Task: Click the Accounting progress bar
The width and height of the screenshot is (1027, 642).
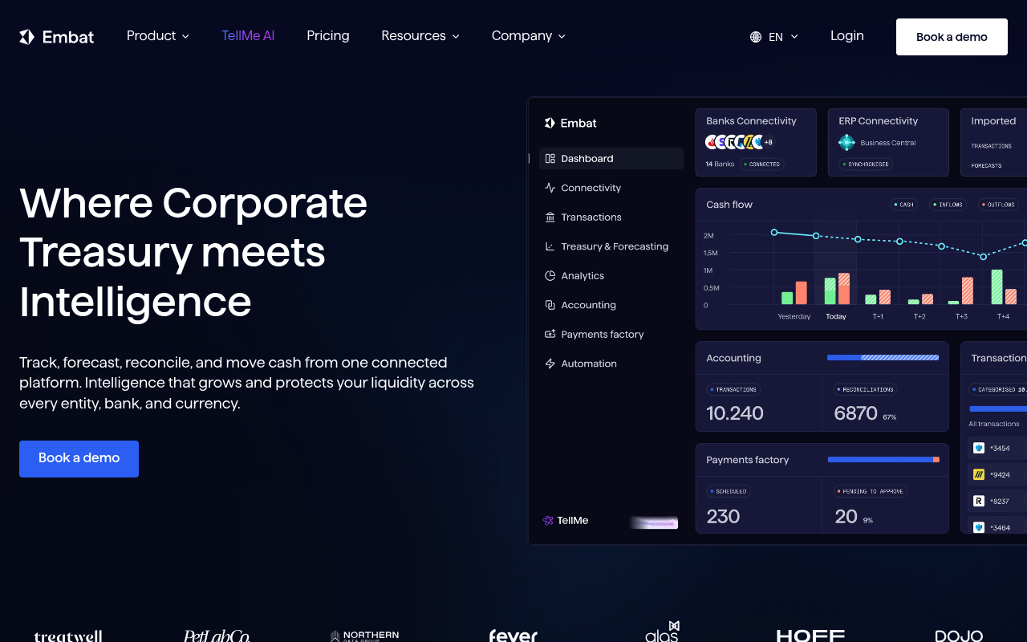Action: (883, 358)
